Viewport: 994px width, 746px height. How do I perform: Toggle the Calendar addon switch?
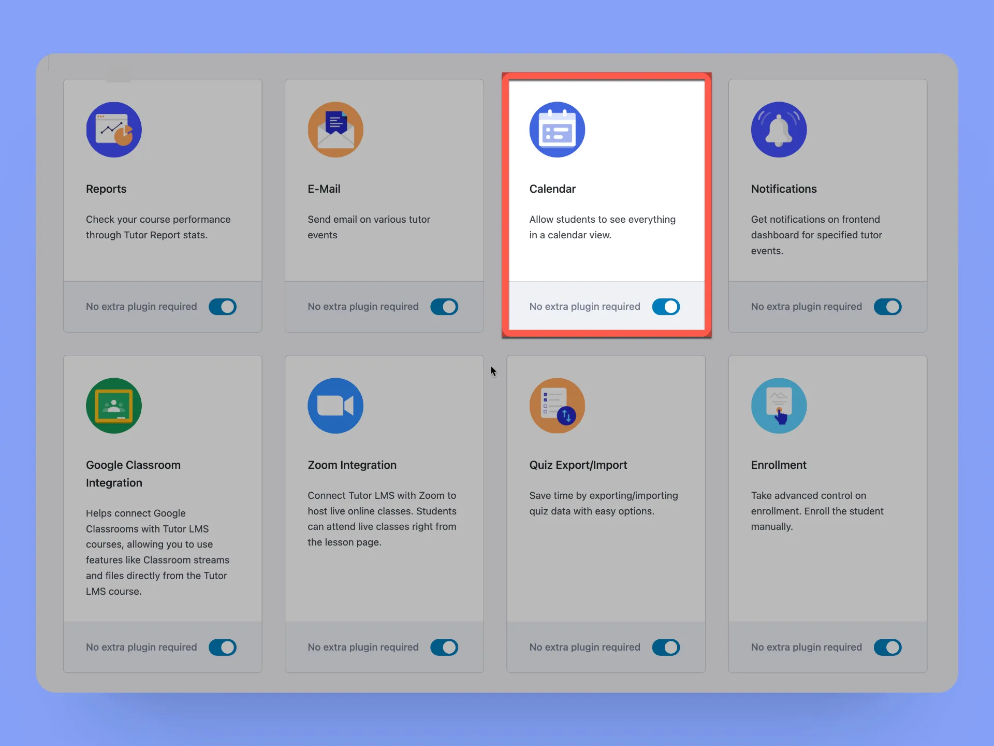point(666,307)
